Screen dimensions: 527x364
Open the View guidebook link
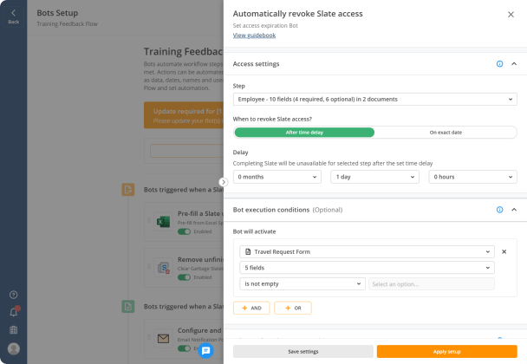[x=254, y=36]
